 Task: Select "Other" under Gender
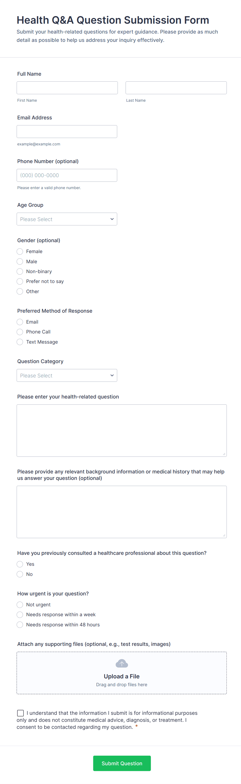(20, 291)
